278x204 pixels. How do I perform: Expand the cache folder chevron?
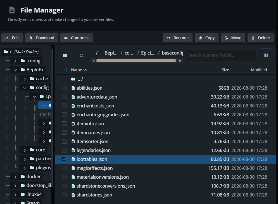pyautogui.click(x=25, y=79)
